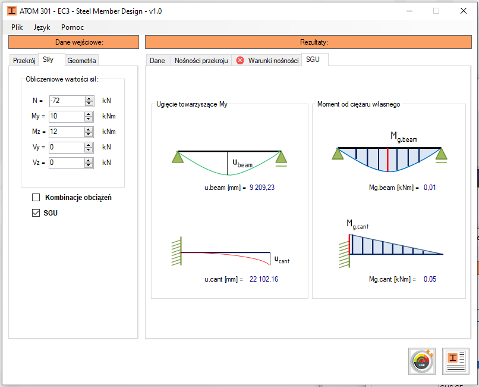The width and height of the screenshot is (479, 387).
Task: Click the Moment od ciężaru własnego label
Action: pyautogui.click(x=358, y=104)
